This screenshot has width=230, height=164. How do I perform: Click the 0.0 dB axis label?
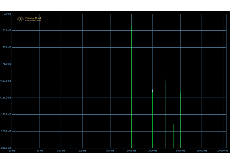[x=7, y=14]
